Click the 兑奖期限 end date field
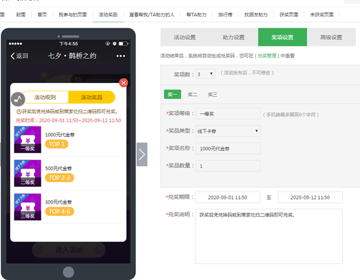Viewport: 360px width, 280px height. tap(310, 197)
